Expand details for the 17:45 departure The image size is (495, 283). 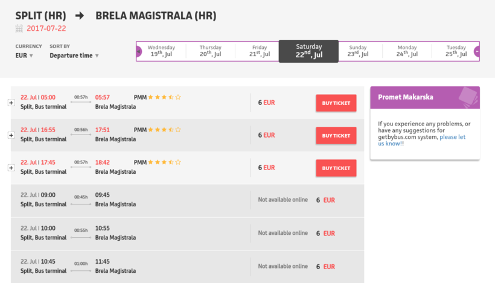[11, 168]
